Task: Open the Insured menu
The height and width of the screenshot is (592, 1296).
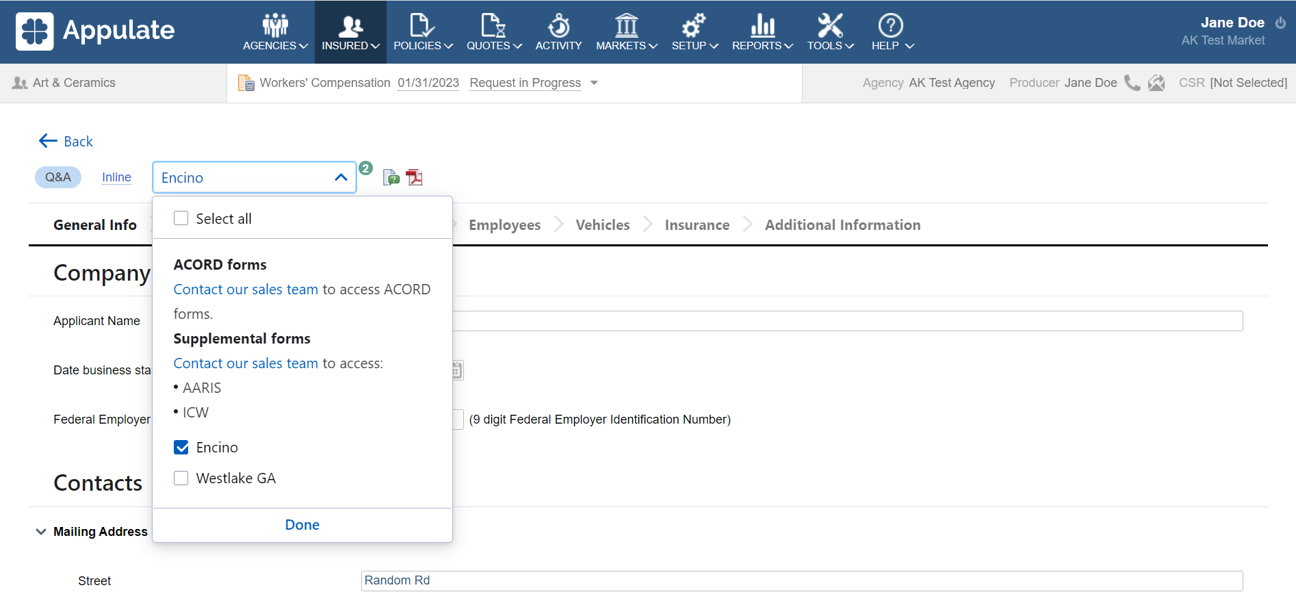Action: 350,32
